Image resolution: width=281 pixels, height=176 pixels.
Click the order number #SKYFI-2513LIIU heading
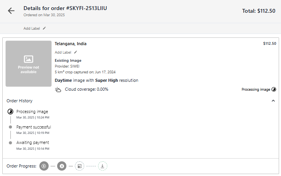click(65, 8)
